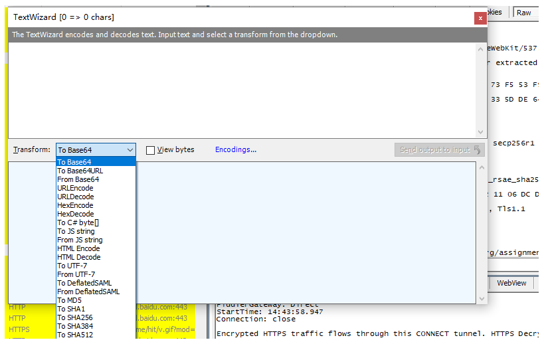Choose HTML Encode option

click(x=96, y=248)
